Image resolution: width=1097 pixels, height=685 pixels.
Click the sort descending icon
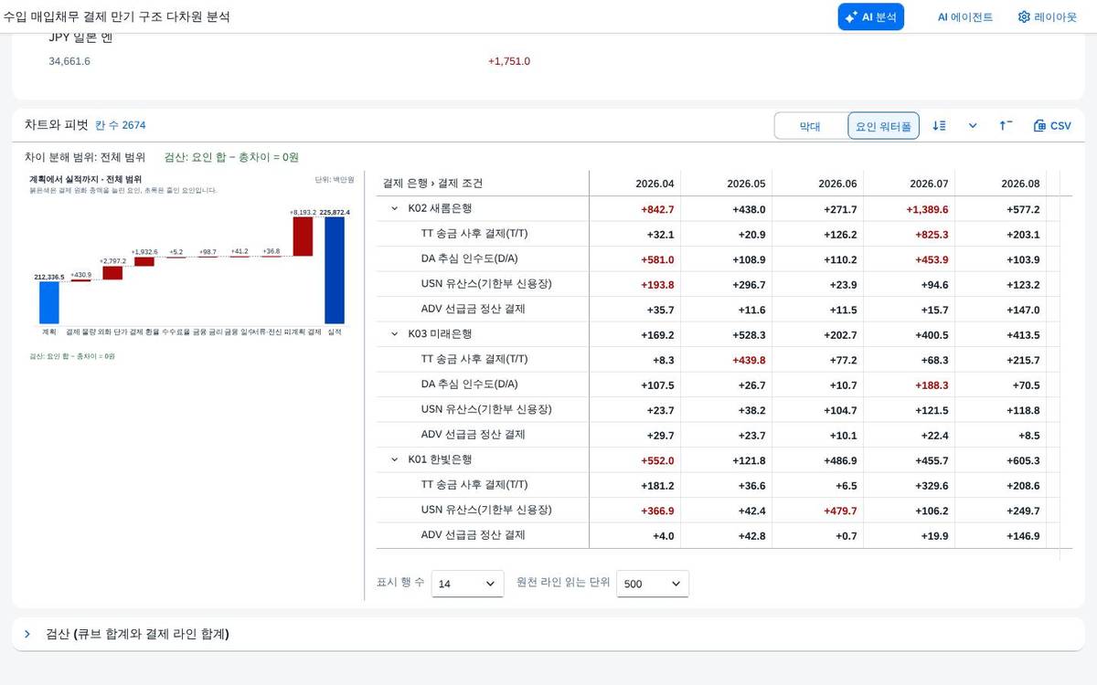[x=939, y=126]
